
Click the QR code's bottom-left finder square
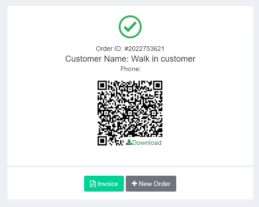point(102,141)
